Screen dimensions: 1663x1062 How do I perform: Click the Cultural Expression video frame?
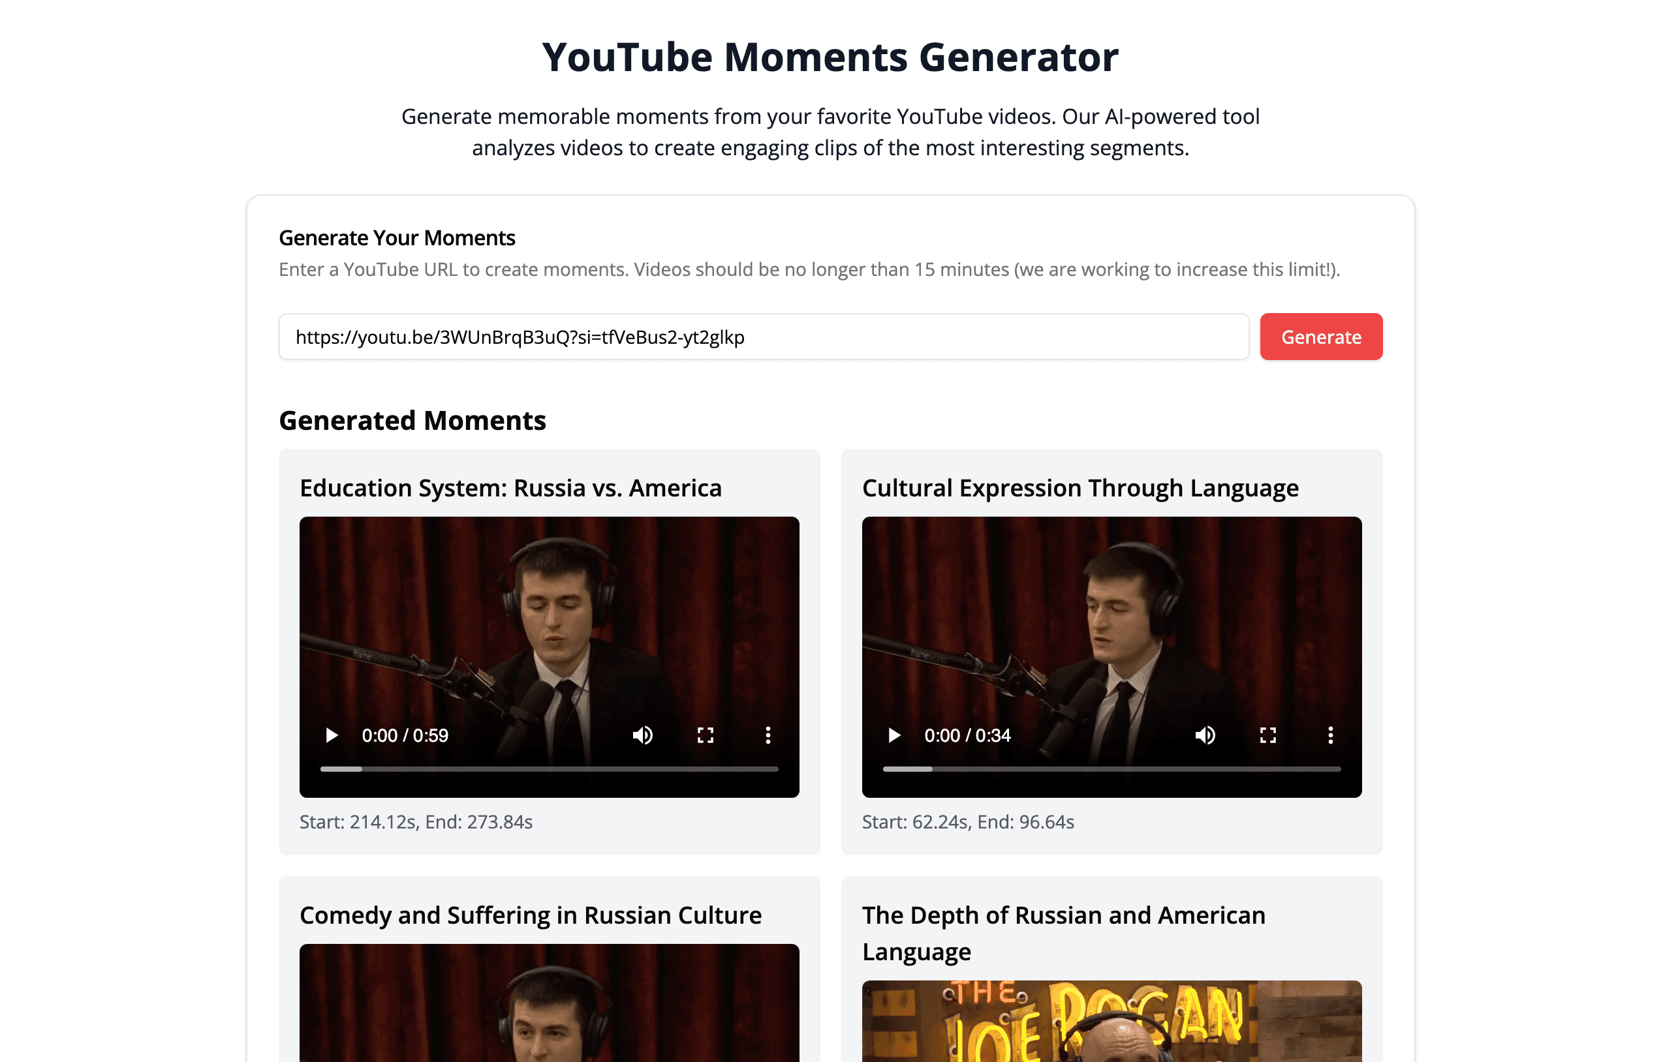tap(1112, 621)
